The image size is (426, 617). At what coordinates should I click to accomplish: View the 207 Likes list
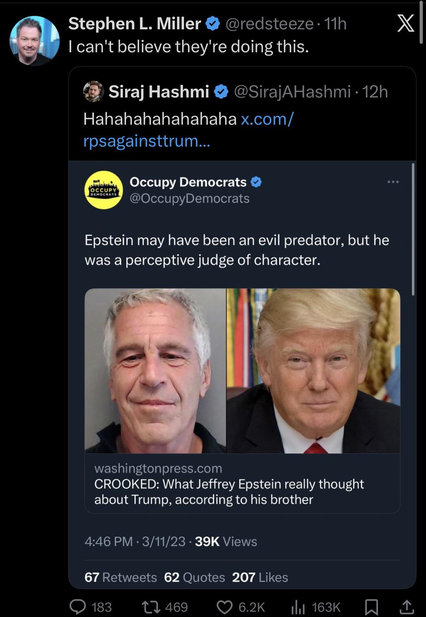point(260,577)
